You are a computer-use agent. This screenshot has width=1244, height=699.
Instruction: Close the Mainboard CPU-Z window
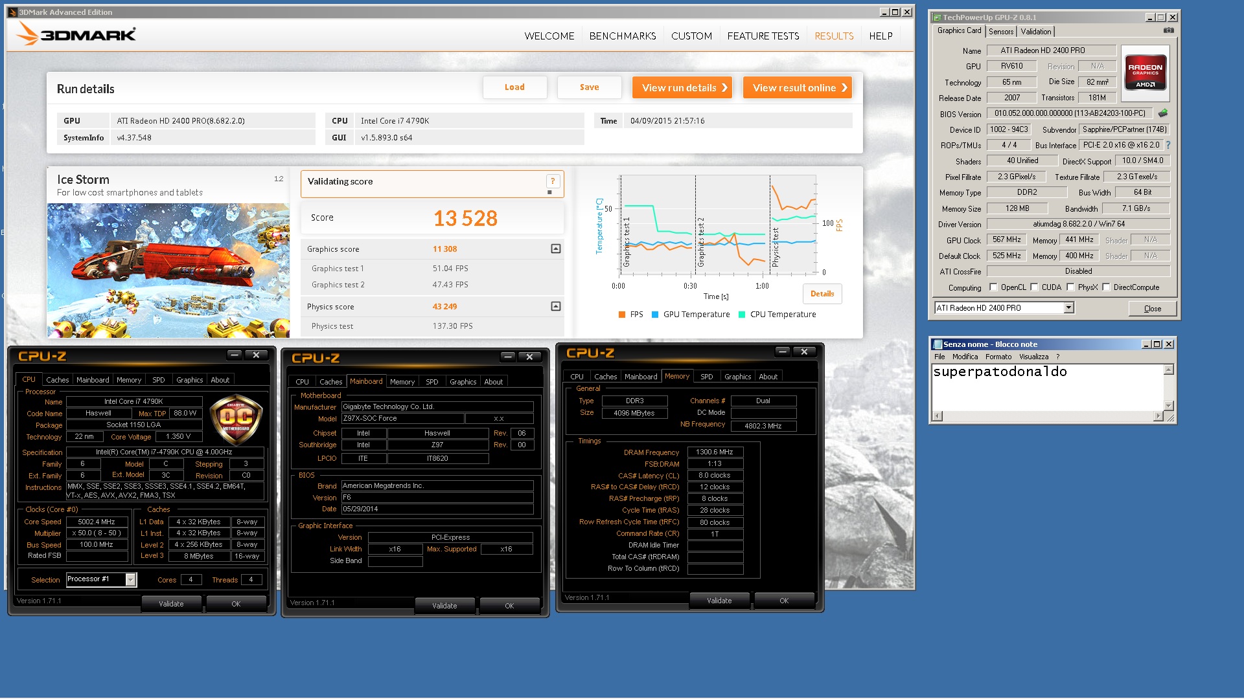click(529, 357)
